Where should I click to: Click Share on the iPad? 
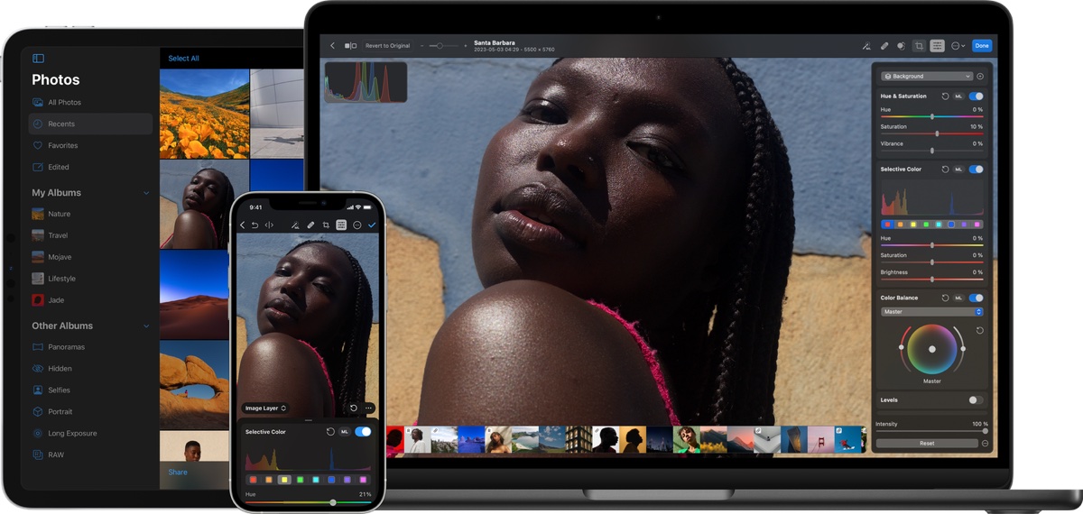coord(178,473)
